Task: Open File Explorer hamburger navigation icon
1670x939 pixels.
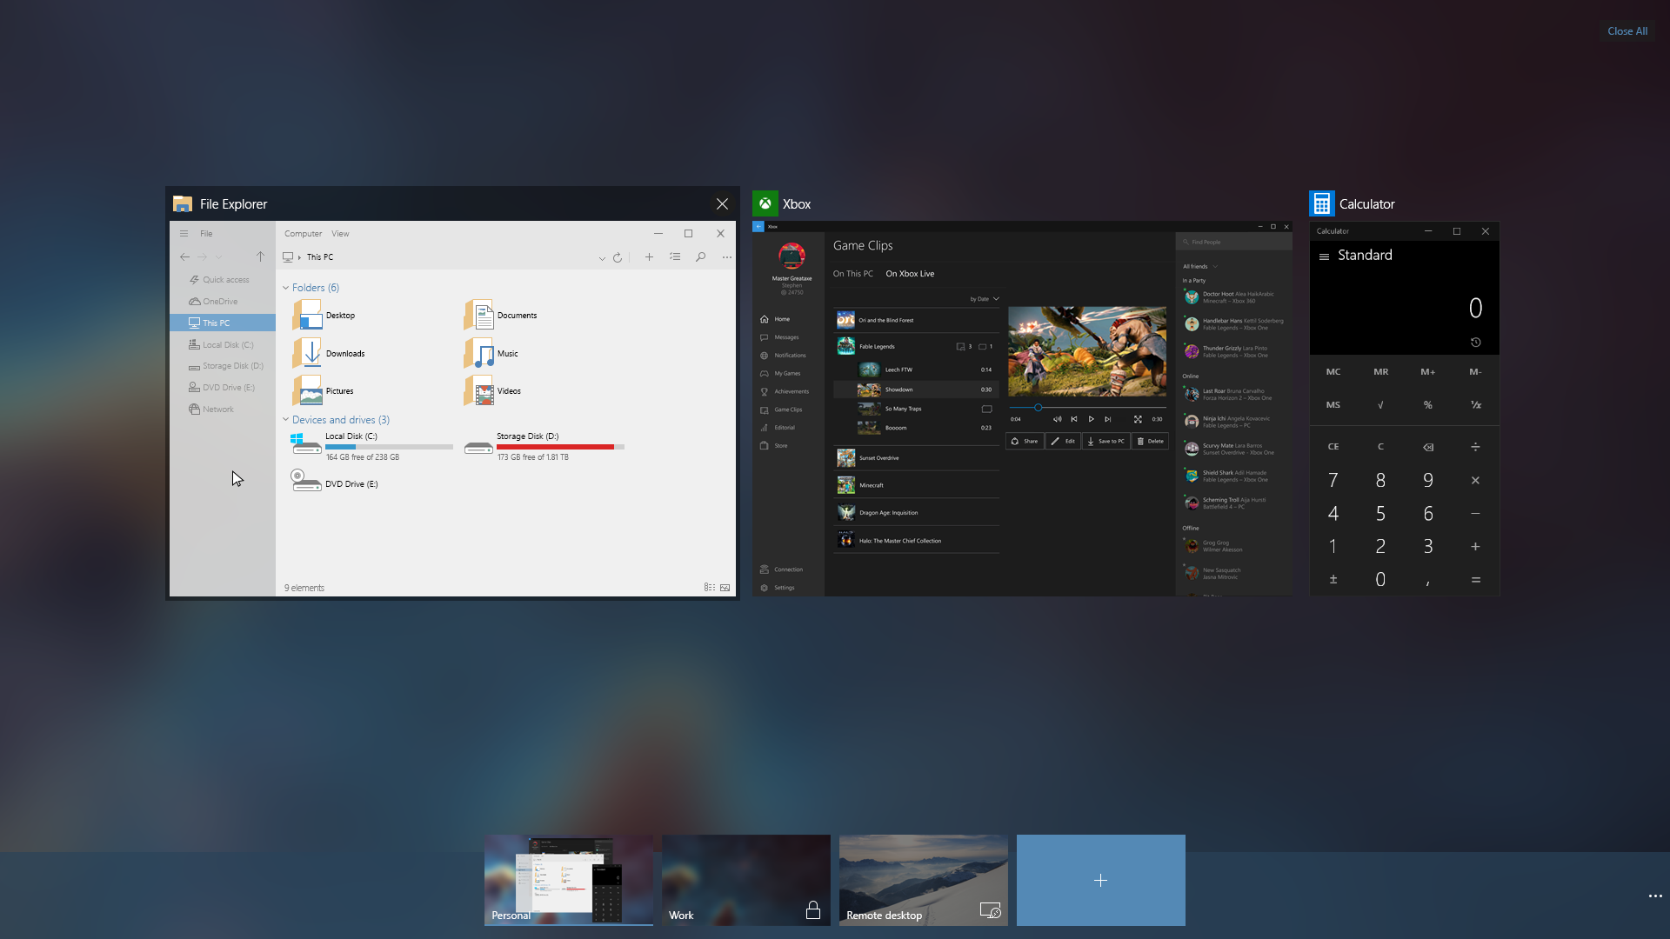Action: coord(184,233)
